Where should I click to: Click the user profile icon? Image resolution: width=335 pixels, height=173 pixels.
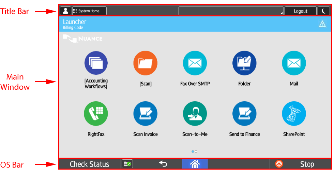click(x=65, y=11)
